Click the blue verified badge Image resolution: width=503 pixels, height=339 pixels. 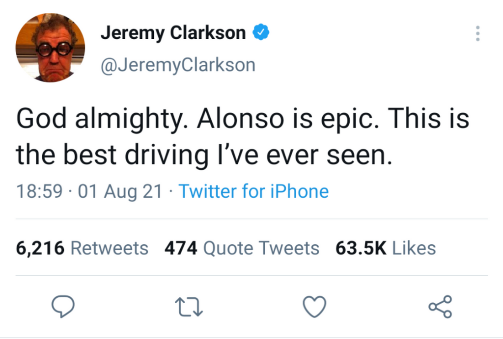pyautogui.click(x=260, y=33)
